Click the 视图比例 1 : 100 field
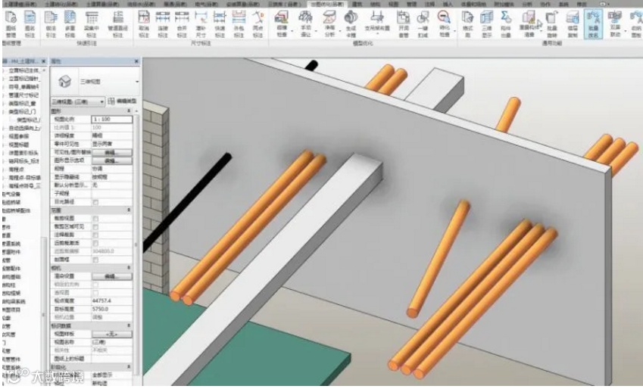The image size is (643, 389). (x=112, y=120)
